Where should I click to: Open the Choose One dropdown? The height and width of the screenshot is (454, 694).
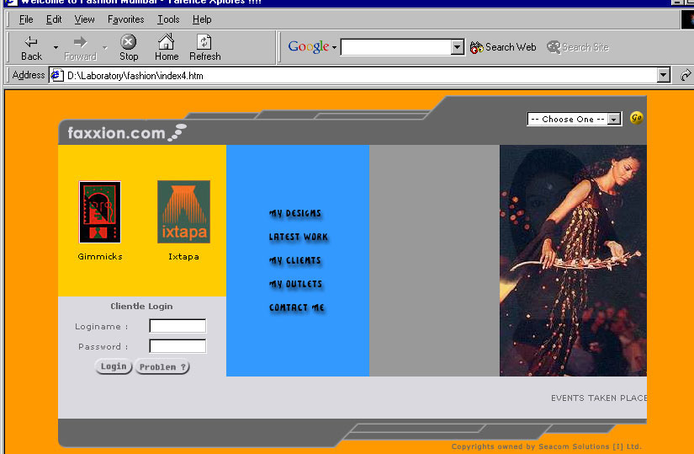(575, 119)
